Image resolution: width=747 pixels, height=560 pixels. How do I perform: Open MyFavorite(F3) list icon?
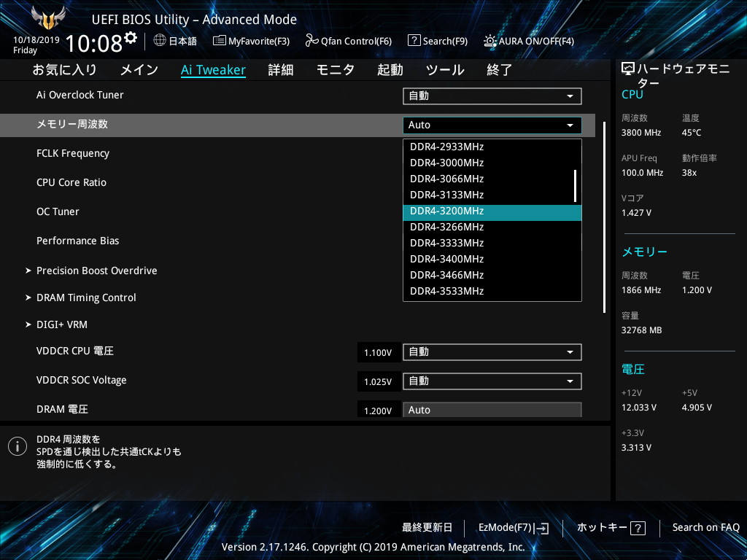[x=219, y=41]
